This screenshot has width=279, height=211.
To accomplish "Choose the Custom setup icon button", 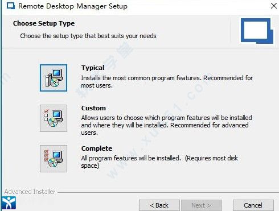I will (x=54, y=118).
